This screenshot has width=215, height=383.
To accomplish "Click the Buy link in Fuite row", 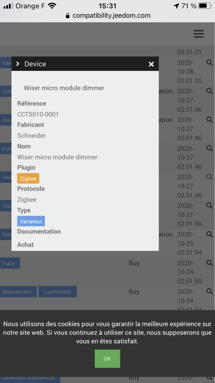I will click(x=134, y=263).
